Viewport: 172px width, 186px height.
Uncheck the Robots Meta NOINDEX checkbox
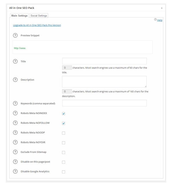point(63,114)
